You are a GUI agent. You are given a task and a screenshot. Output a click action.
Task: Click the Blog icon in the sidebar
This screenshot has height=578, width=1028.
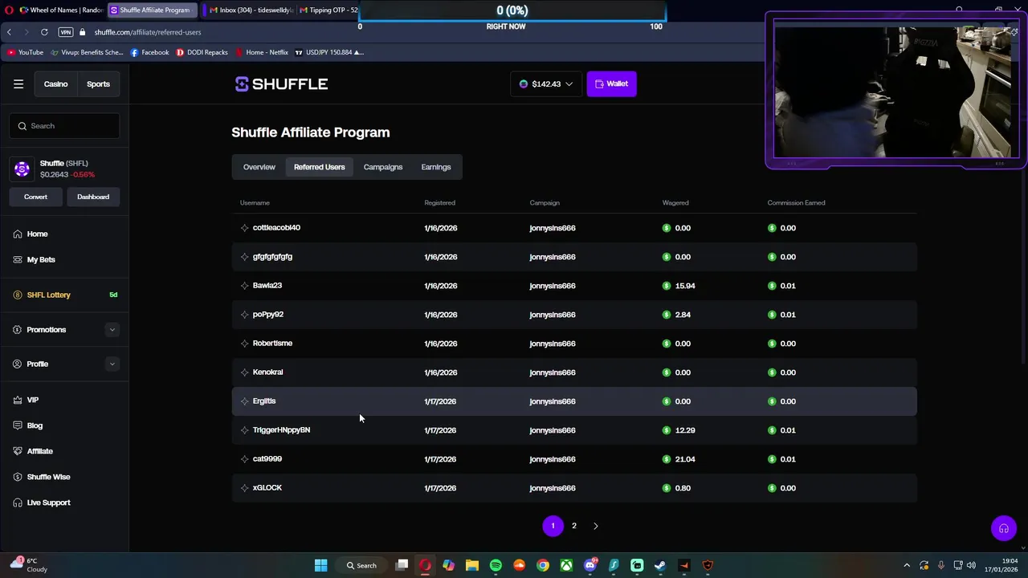coord(18,425)
